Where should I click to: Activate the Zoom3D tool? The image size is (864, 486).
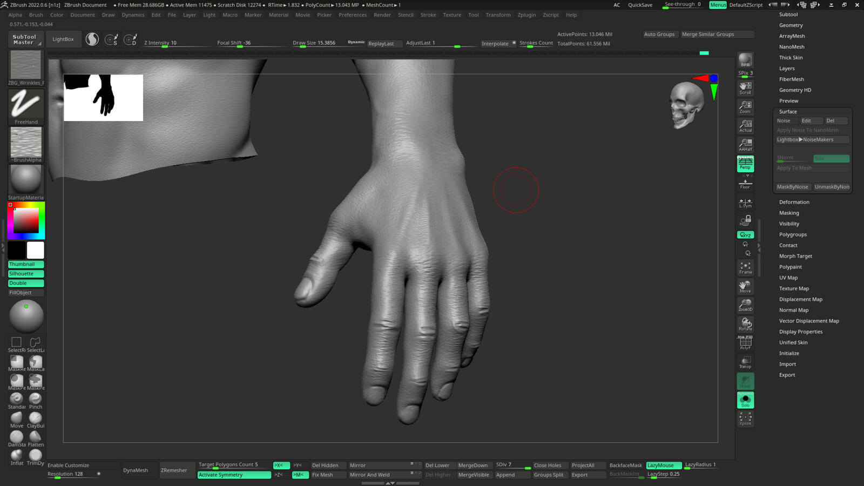tap(745, 305)
